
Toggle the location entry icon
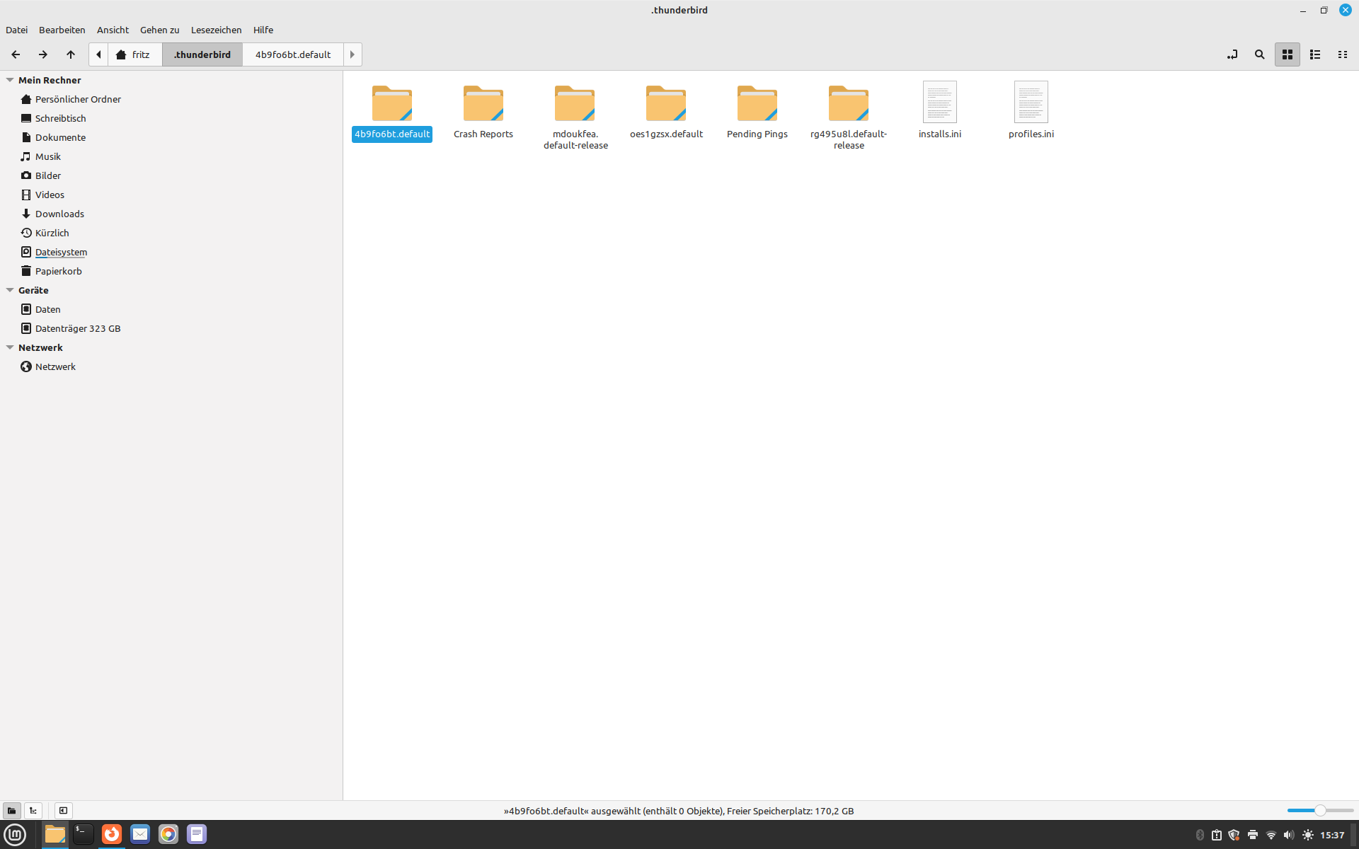click(x=1232, y=54)
